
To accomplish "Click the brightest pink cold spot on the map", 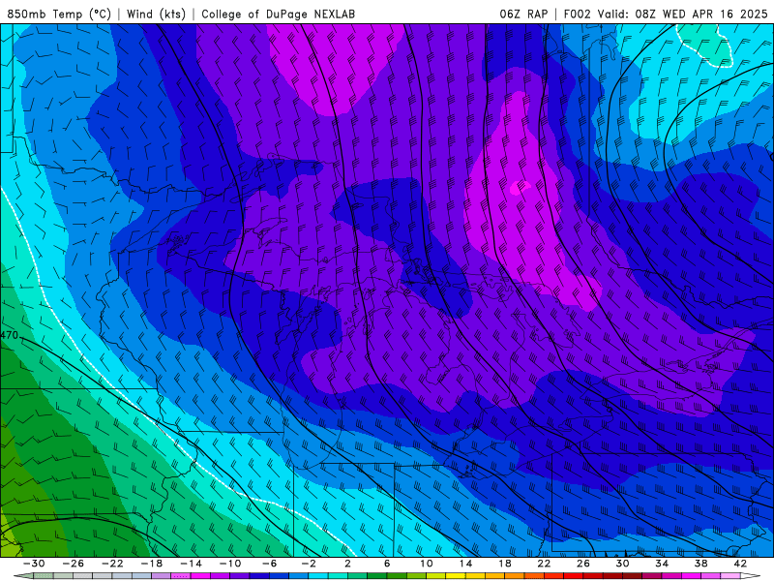I will [x=519, y=187].
